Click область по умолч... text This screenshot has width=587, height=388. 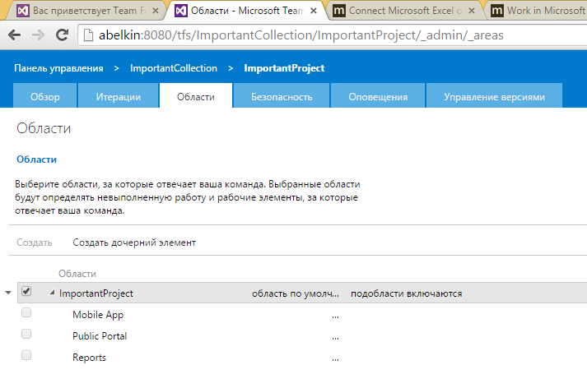(x=296, y=293)
